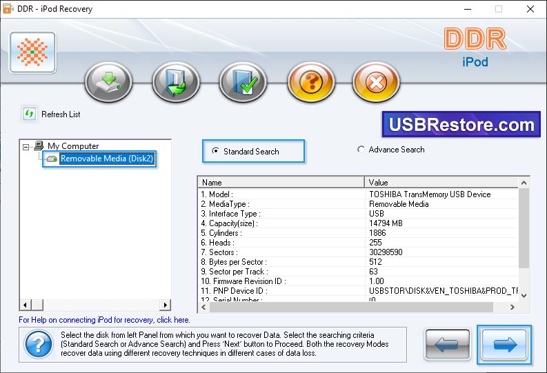This screenshot has width=547, height=373.
Task: Click the Refresh List label
Action: pos(61,114)
